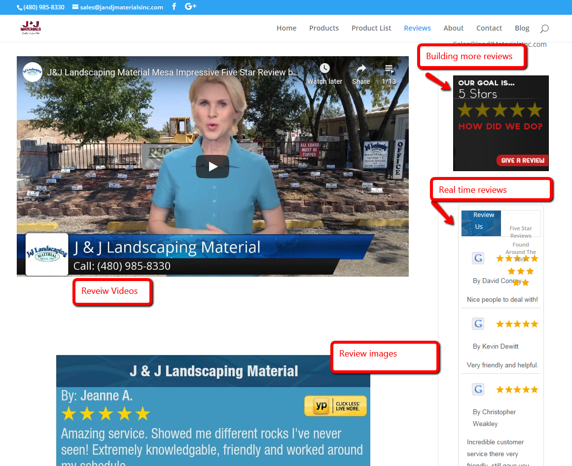572x466 pixels.
Task: Click the Facebook icon in top bar
Action: [174, 7]
